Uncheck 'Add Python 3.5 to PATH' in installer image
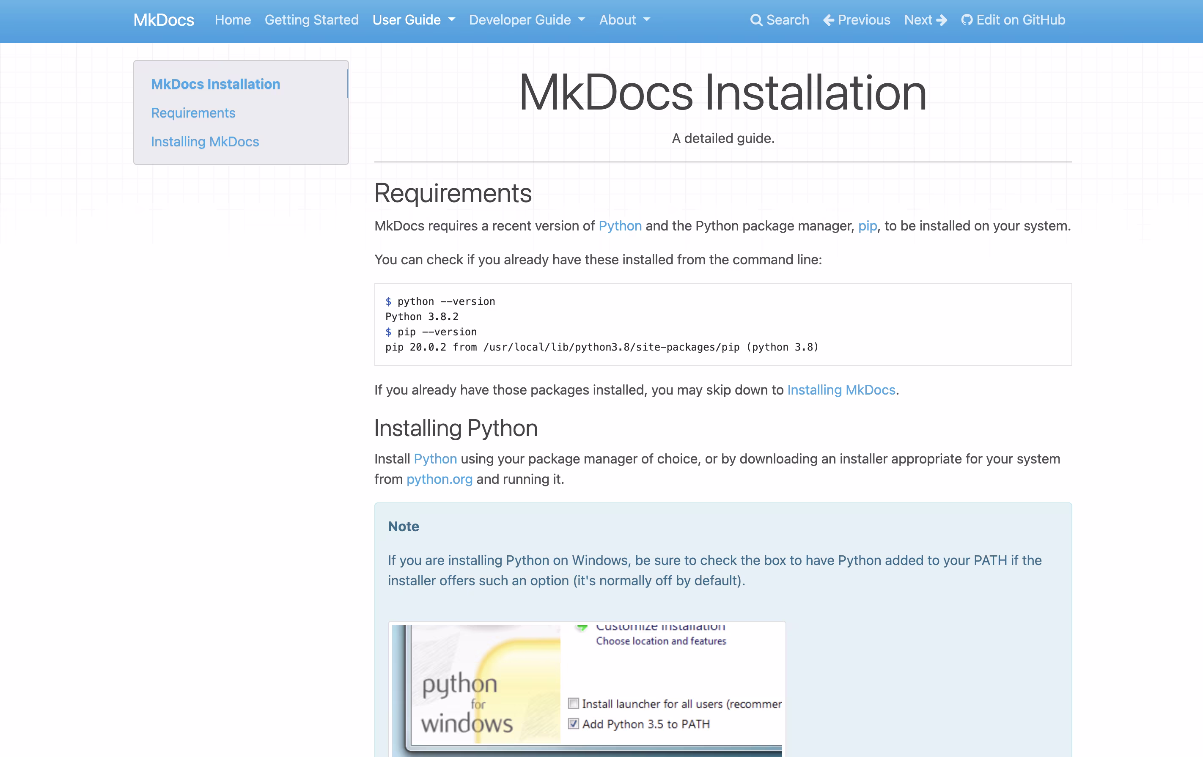The width and height of the screenshot is (1203, 757). click(x=573, y=724)
